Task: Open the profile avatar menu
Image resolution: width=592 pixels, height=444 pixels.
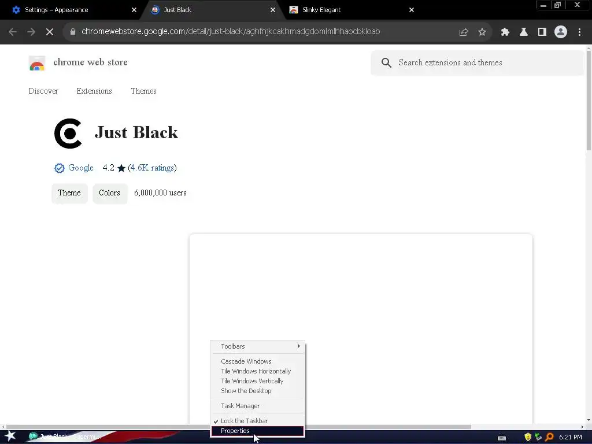Action: pyautogui.click(x=560, y=32)
